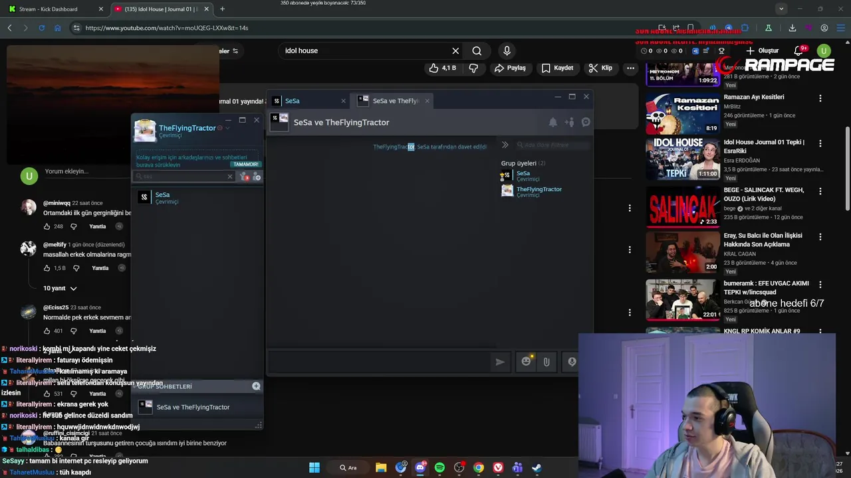Close the SeSa chat tab

343,101
